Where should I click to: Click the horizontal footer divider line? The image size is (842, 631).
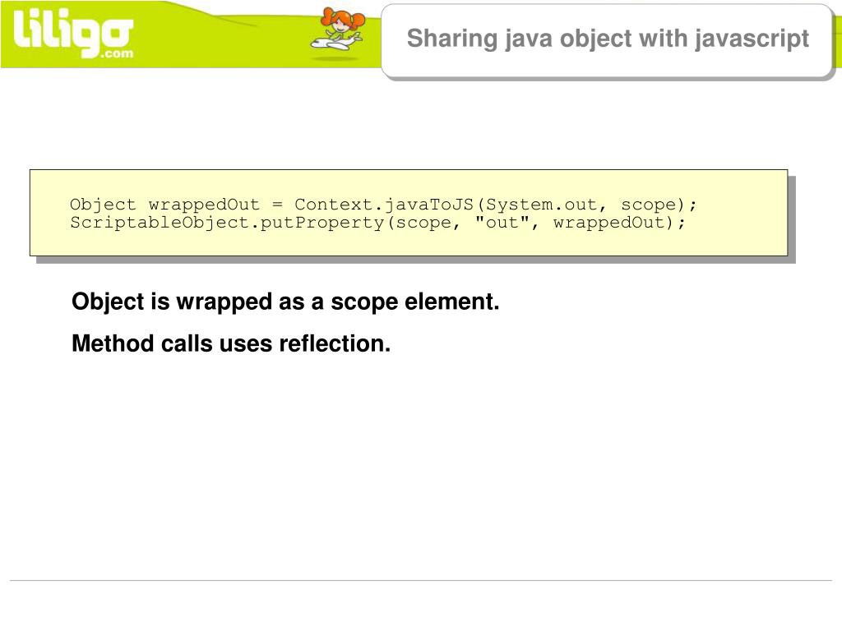pyautogui.click(x=420, y=580)
